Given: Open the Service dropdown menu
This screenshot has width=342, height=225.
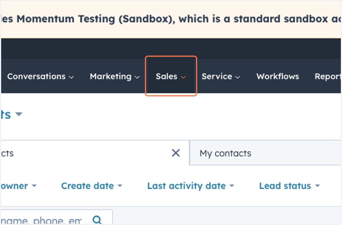Looking at the screenshot, I should click(x=221, y=76).
